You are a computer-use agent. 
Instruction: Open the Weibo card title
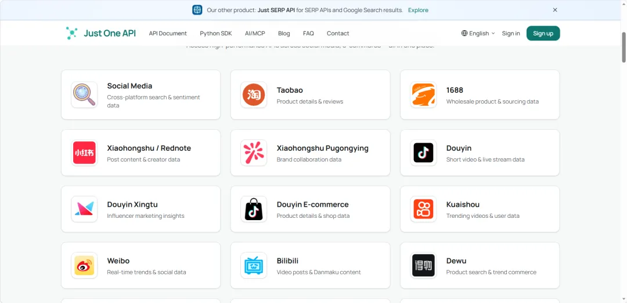pyautogui.click(x=118, y=261)
